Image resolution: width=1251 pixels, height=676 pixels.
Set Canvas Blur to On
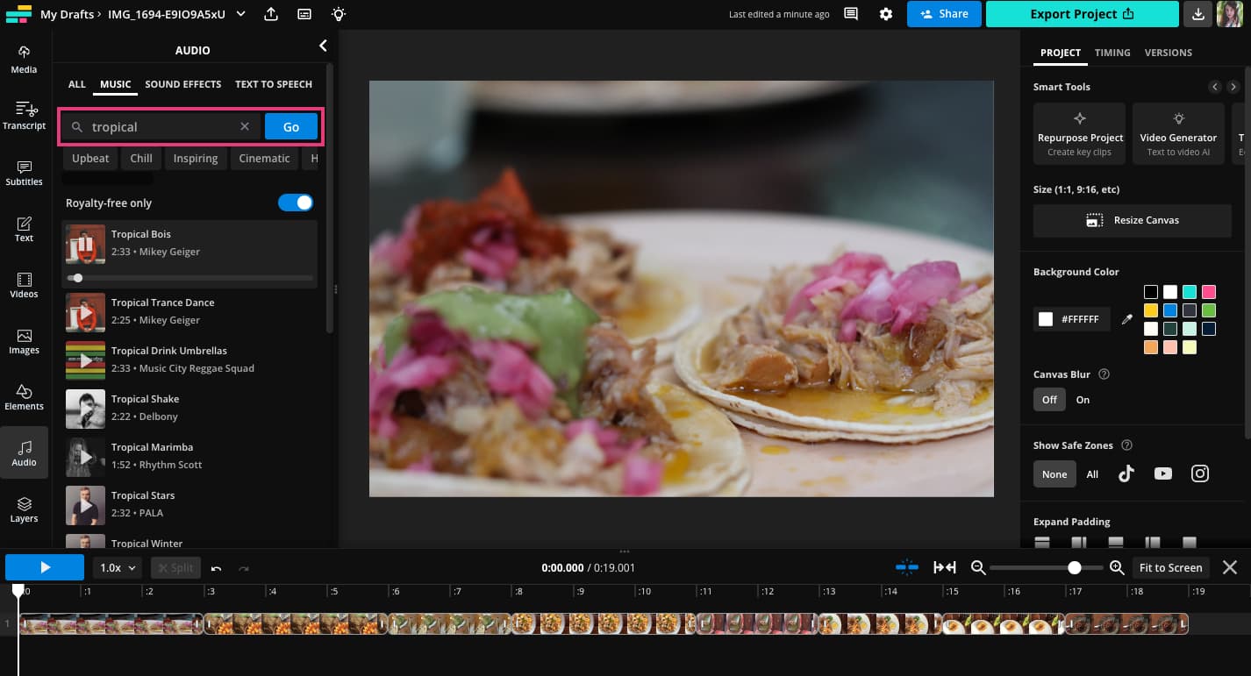click(1083, 399)
